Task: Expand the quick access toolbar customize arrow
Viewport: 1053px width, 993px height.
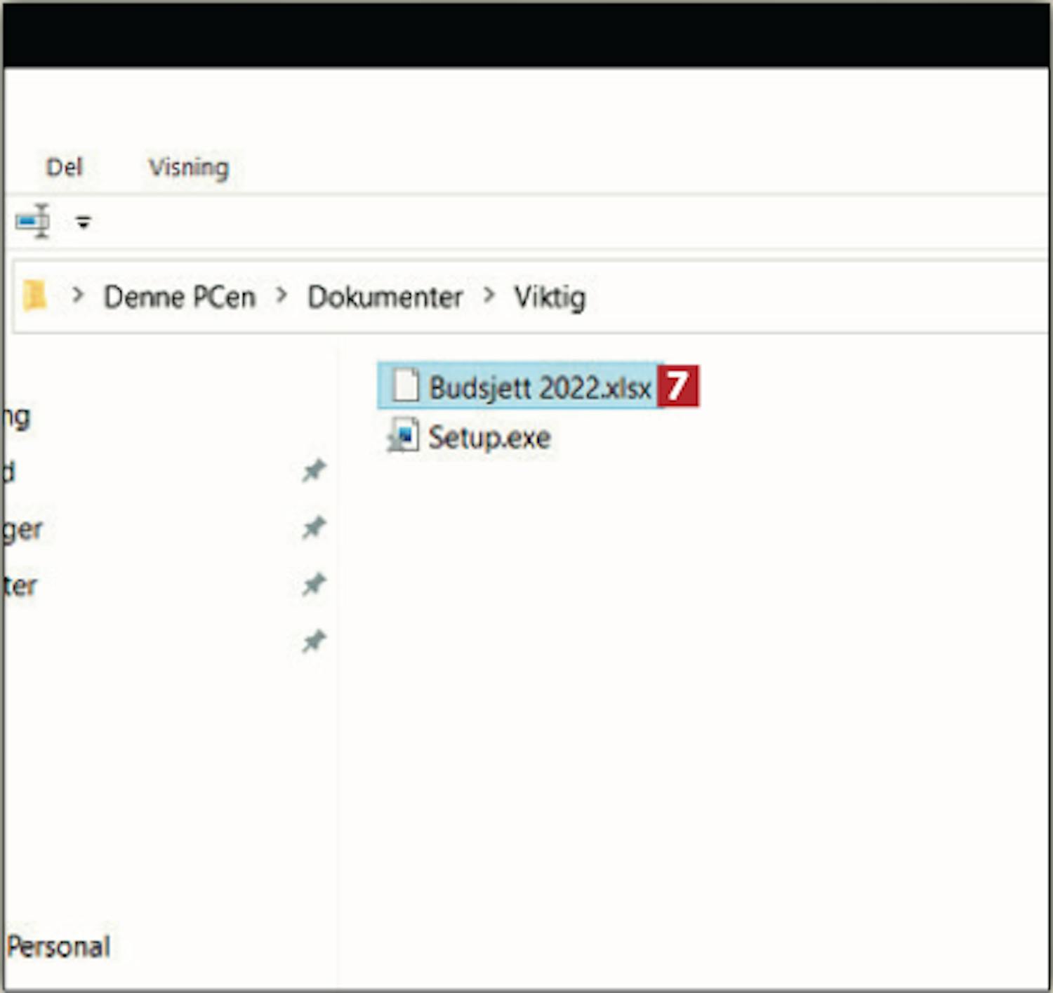Action: point(84,222)
